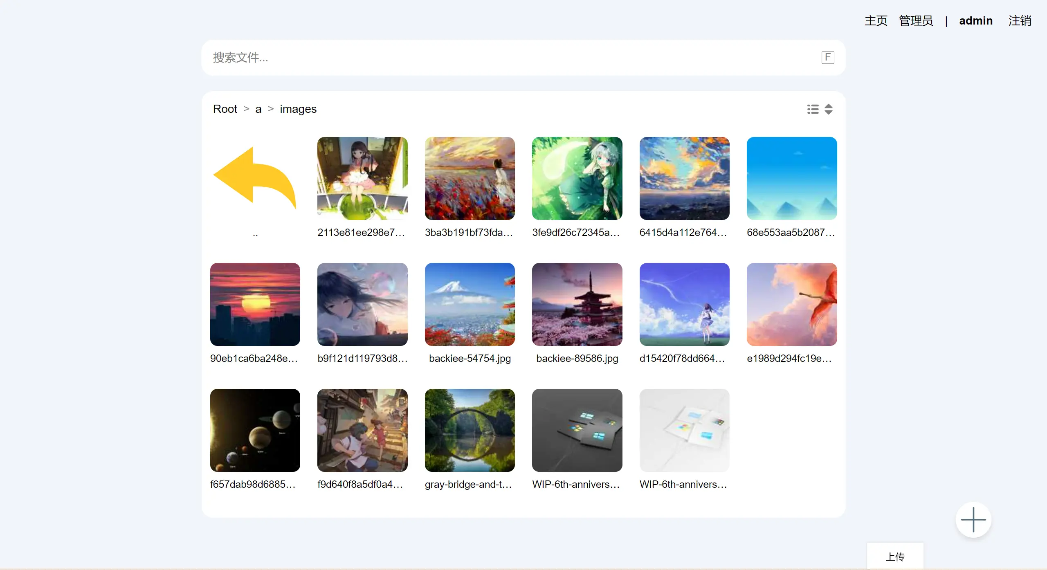Screen dimensions: 1047x570
Task: Open backiee-54754.jpg Mount Fuji thumbnail
Action: coord(470,304)
